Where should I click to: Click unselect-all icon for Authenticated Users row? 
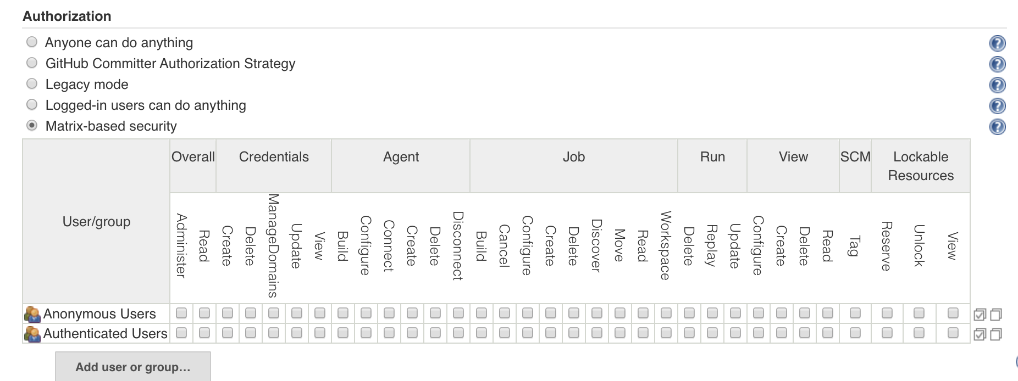(996, 334)
